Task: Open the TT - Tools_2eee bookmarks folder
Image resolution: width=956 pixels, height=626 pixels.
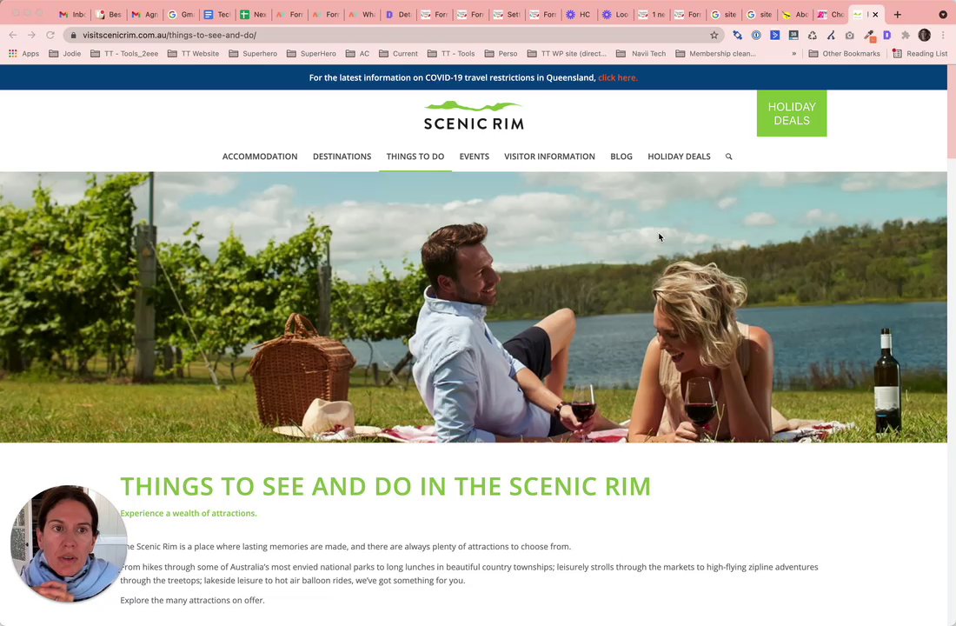Action: (124, 54)
